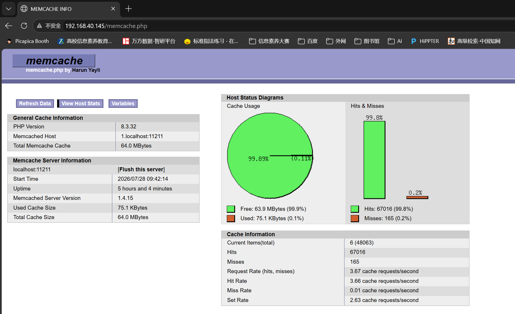Open the HiPPTER bookmark

coord(425,41)
